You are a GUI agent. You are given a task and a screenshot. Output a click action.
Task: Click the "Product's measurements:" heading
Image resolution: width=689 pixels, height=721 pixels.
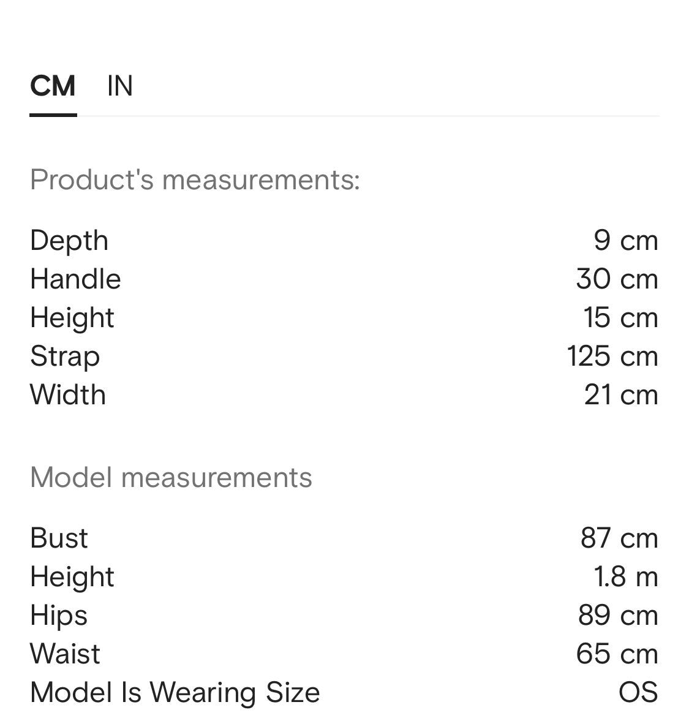[x=195, y=179]
